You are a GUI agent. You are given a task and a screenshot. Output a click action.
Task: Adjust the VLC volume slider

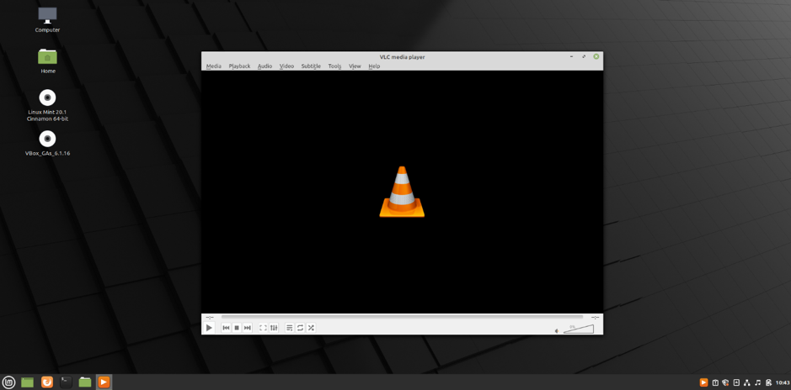point(579,329)
